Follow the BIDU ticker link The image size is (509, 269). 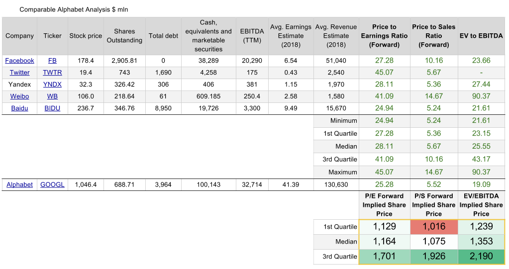coord(52,108)
